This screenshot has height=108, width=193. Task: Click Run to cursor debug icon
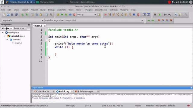point(109,15)
